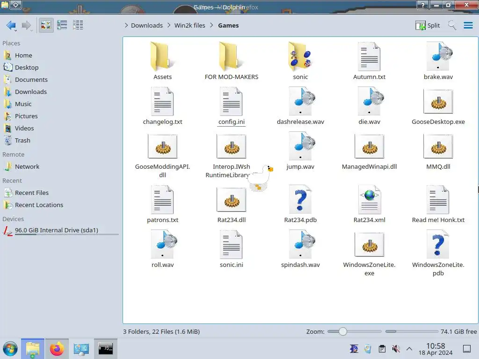Expand the chevron before Games breadcrumb

click(212, 25)
